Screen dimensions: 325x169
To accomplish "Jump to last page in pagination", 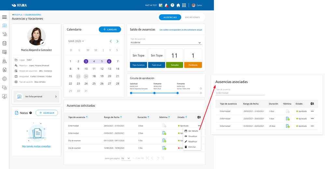I will click(163, 158).
